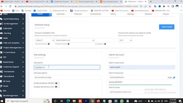Click the ERP chart icon
Screen dimensions: 183x103
(1, 57)
